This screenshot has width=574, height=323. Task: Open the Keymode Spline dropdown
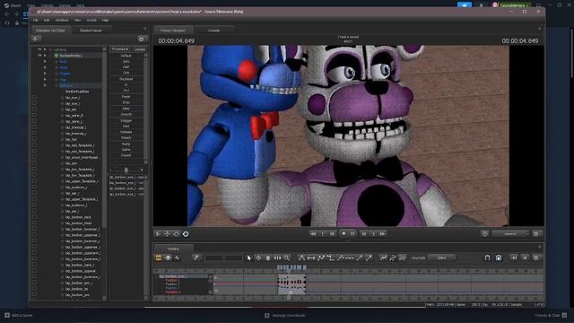[x=442, y=258]
